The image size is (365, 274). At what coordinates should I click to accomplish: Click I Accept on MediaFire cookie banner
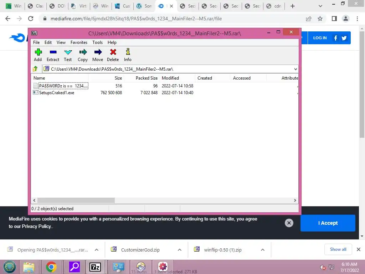tap(328, 223)
